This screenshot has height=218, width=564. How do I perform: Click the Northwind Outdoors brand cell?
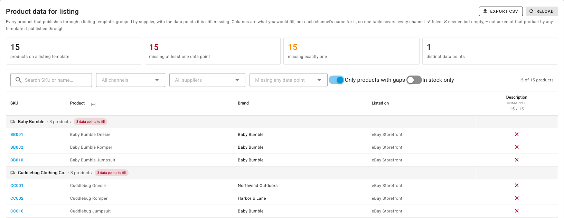(258, 186)
